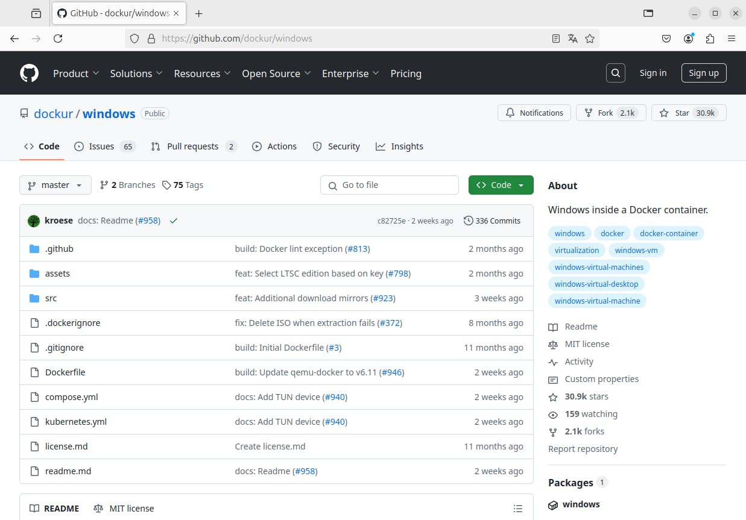This screenshot has height=520, width=746.
Task: Open the GitHub search magnifier button
Action: (615, 73)
